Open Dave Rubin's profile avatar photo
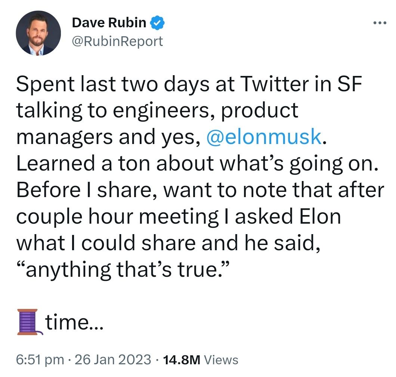Viewport: 396px width, 377px height. [38, 33]
